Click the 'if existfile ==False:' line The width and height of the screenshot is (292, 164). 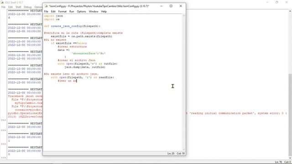coord(69,43)
